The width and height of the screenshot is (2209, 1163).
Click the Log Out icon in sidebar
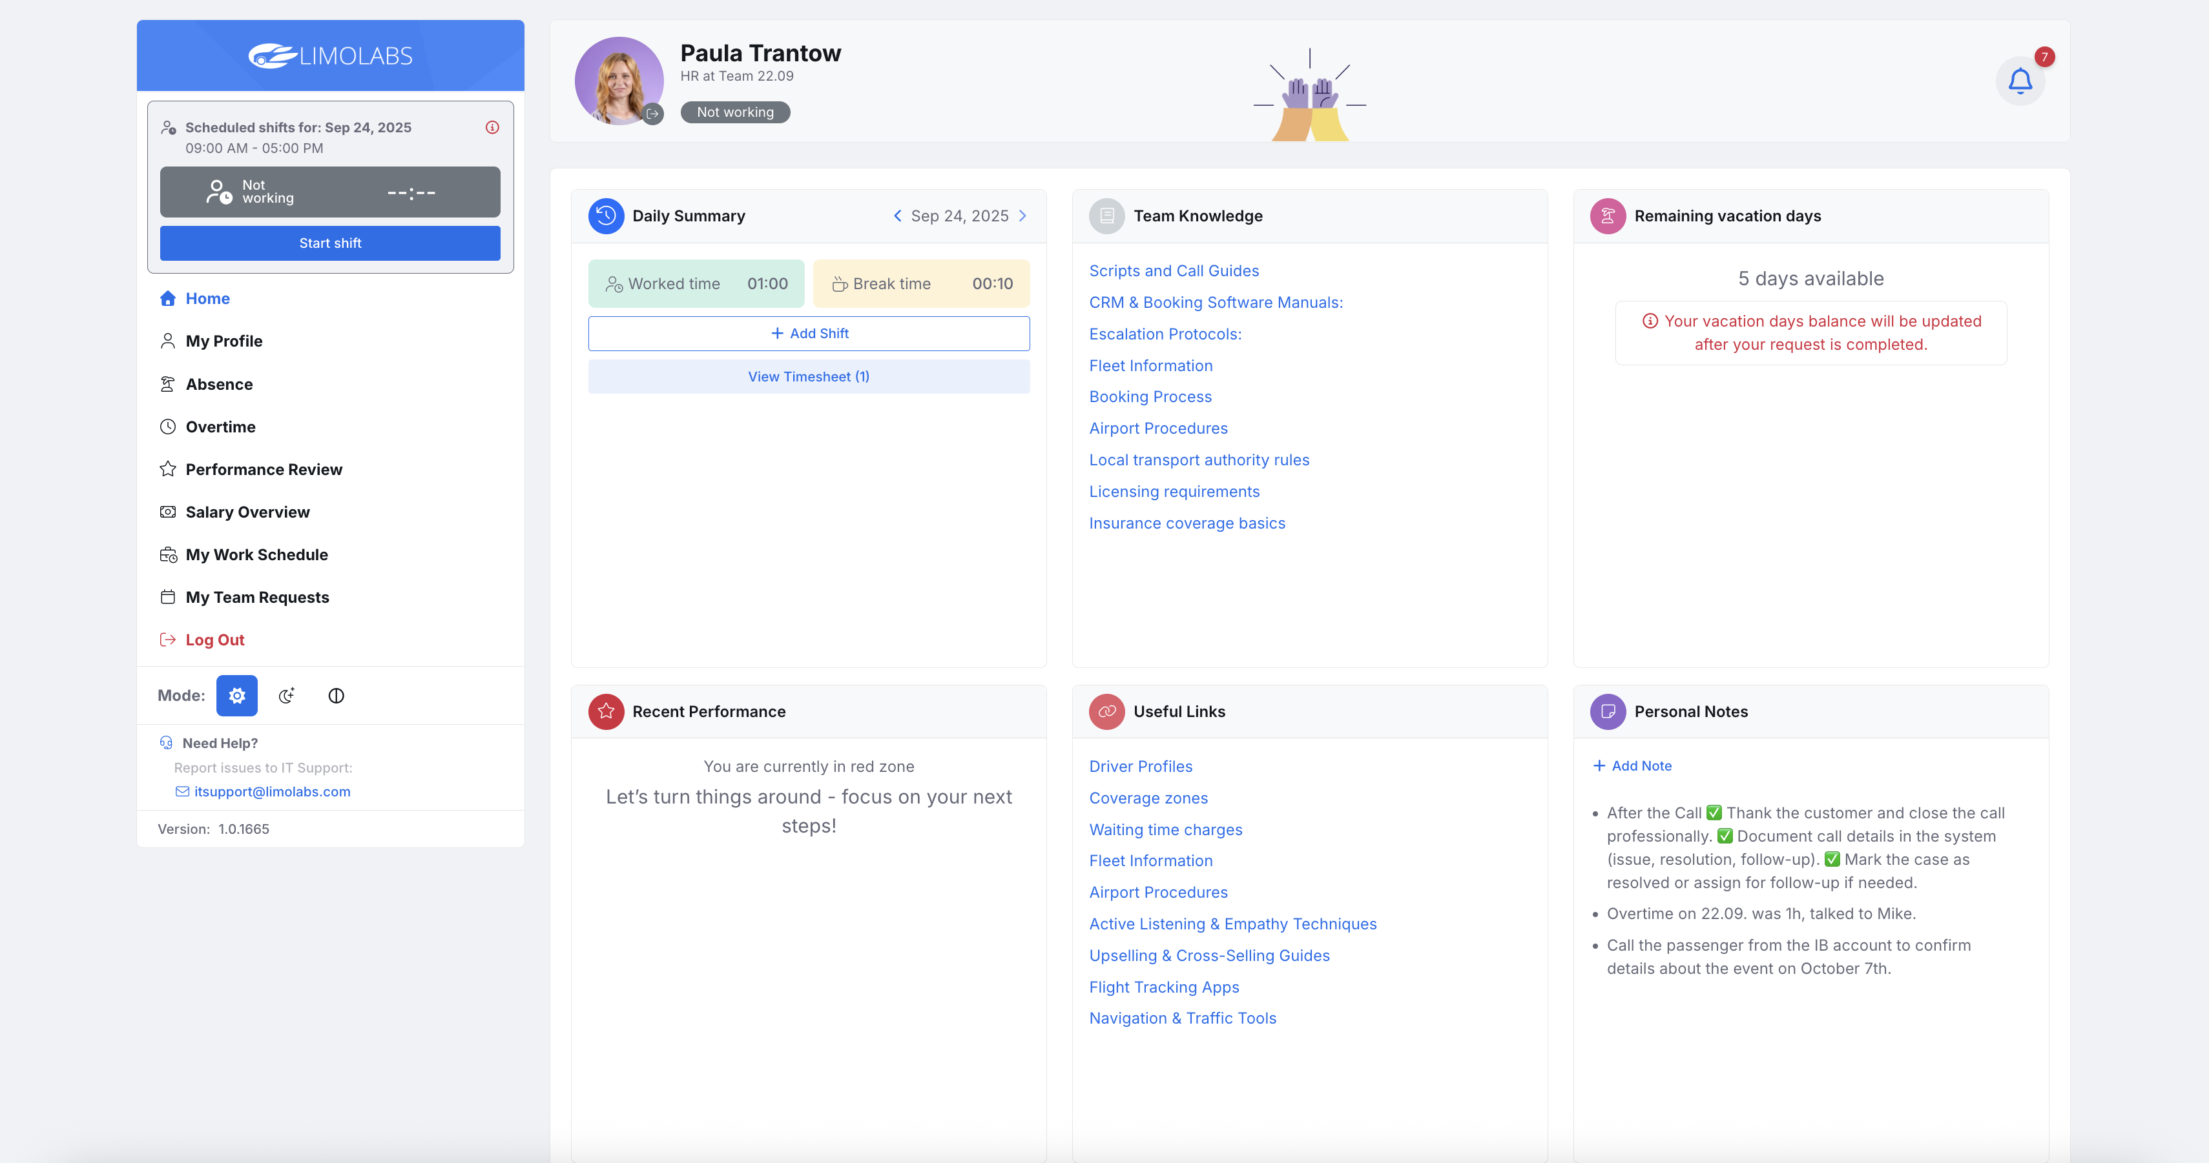(x=168, y=640)
